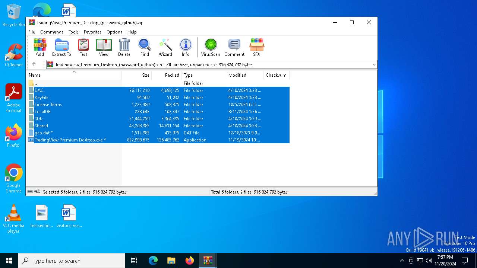Create an SFX self-extracting archive
Image resolution: width=477 pixels, height=268 pixels.
pos(256,47)
